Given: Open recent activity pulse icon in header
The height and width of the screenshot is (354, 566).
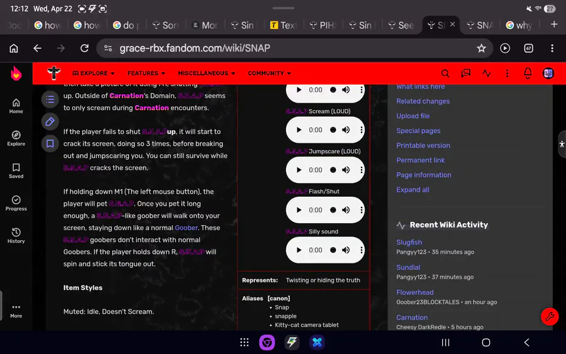Looking at the screenshot, I should click(486, 74).
